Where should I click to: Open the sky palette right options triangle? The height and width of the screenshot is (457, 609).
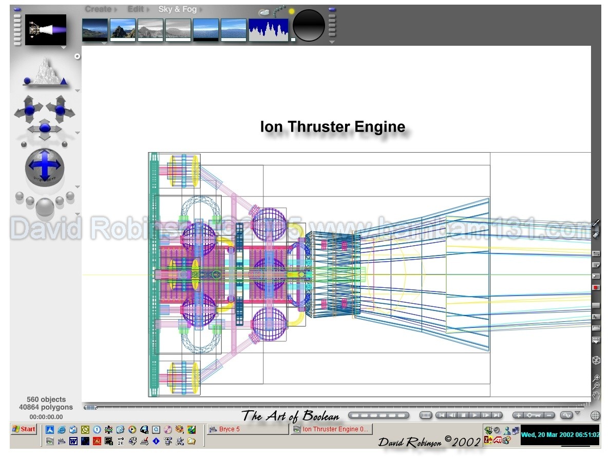332,42
